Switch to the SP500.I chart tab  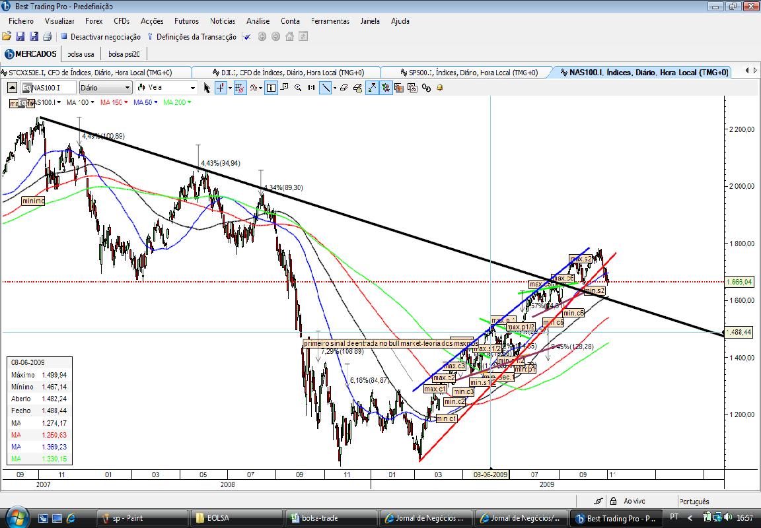(x=468, y=72)
